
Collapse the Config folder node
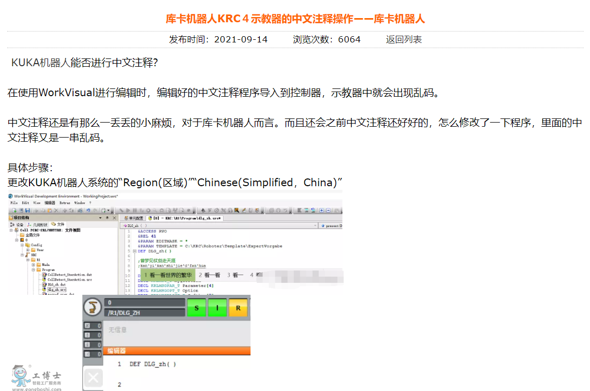[22, 245]
